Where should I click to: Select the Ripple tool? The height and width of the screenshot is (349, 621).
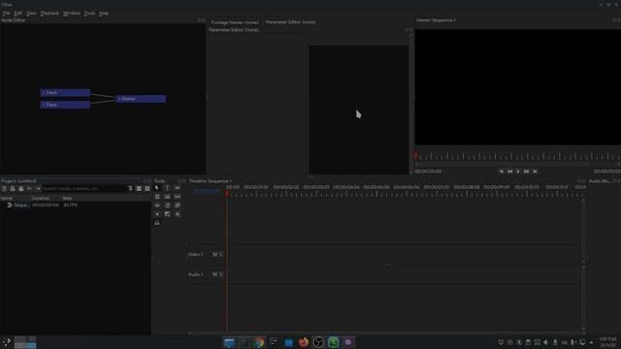(178, 188)
